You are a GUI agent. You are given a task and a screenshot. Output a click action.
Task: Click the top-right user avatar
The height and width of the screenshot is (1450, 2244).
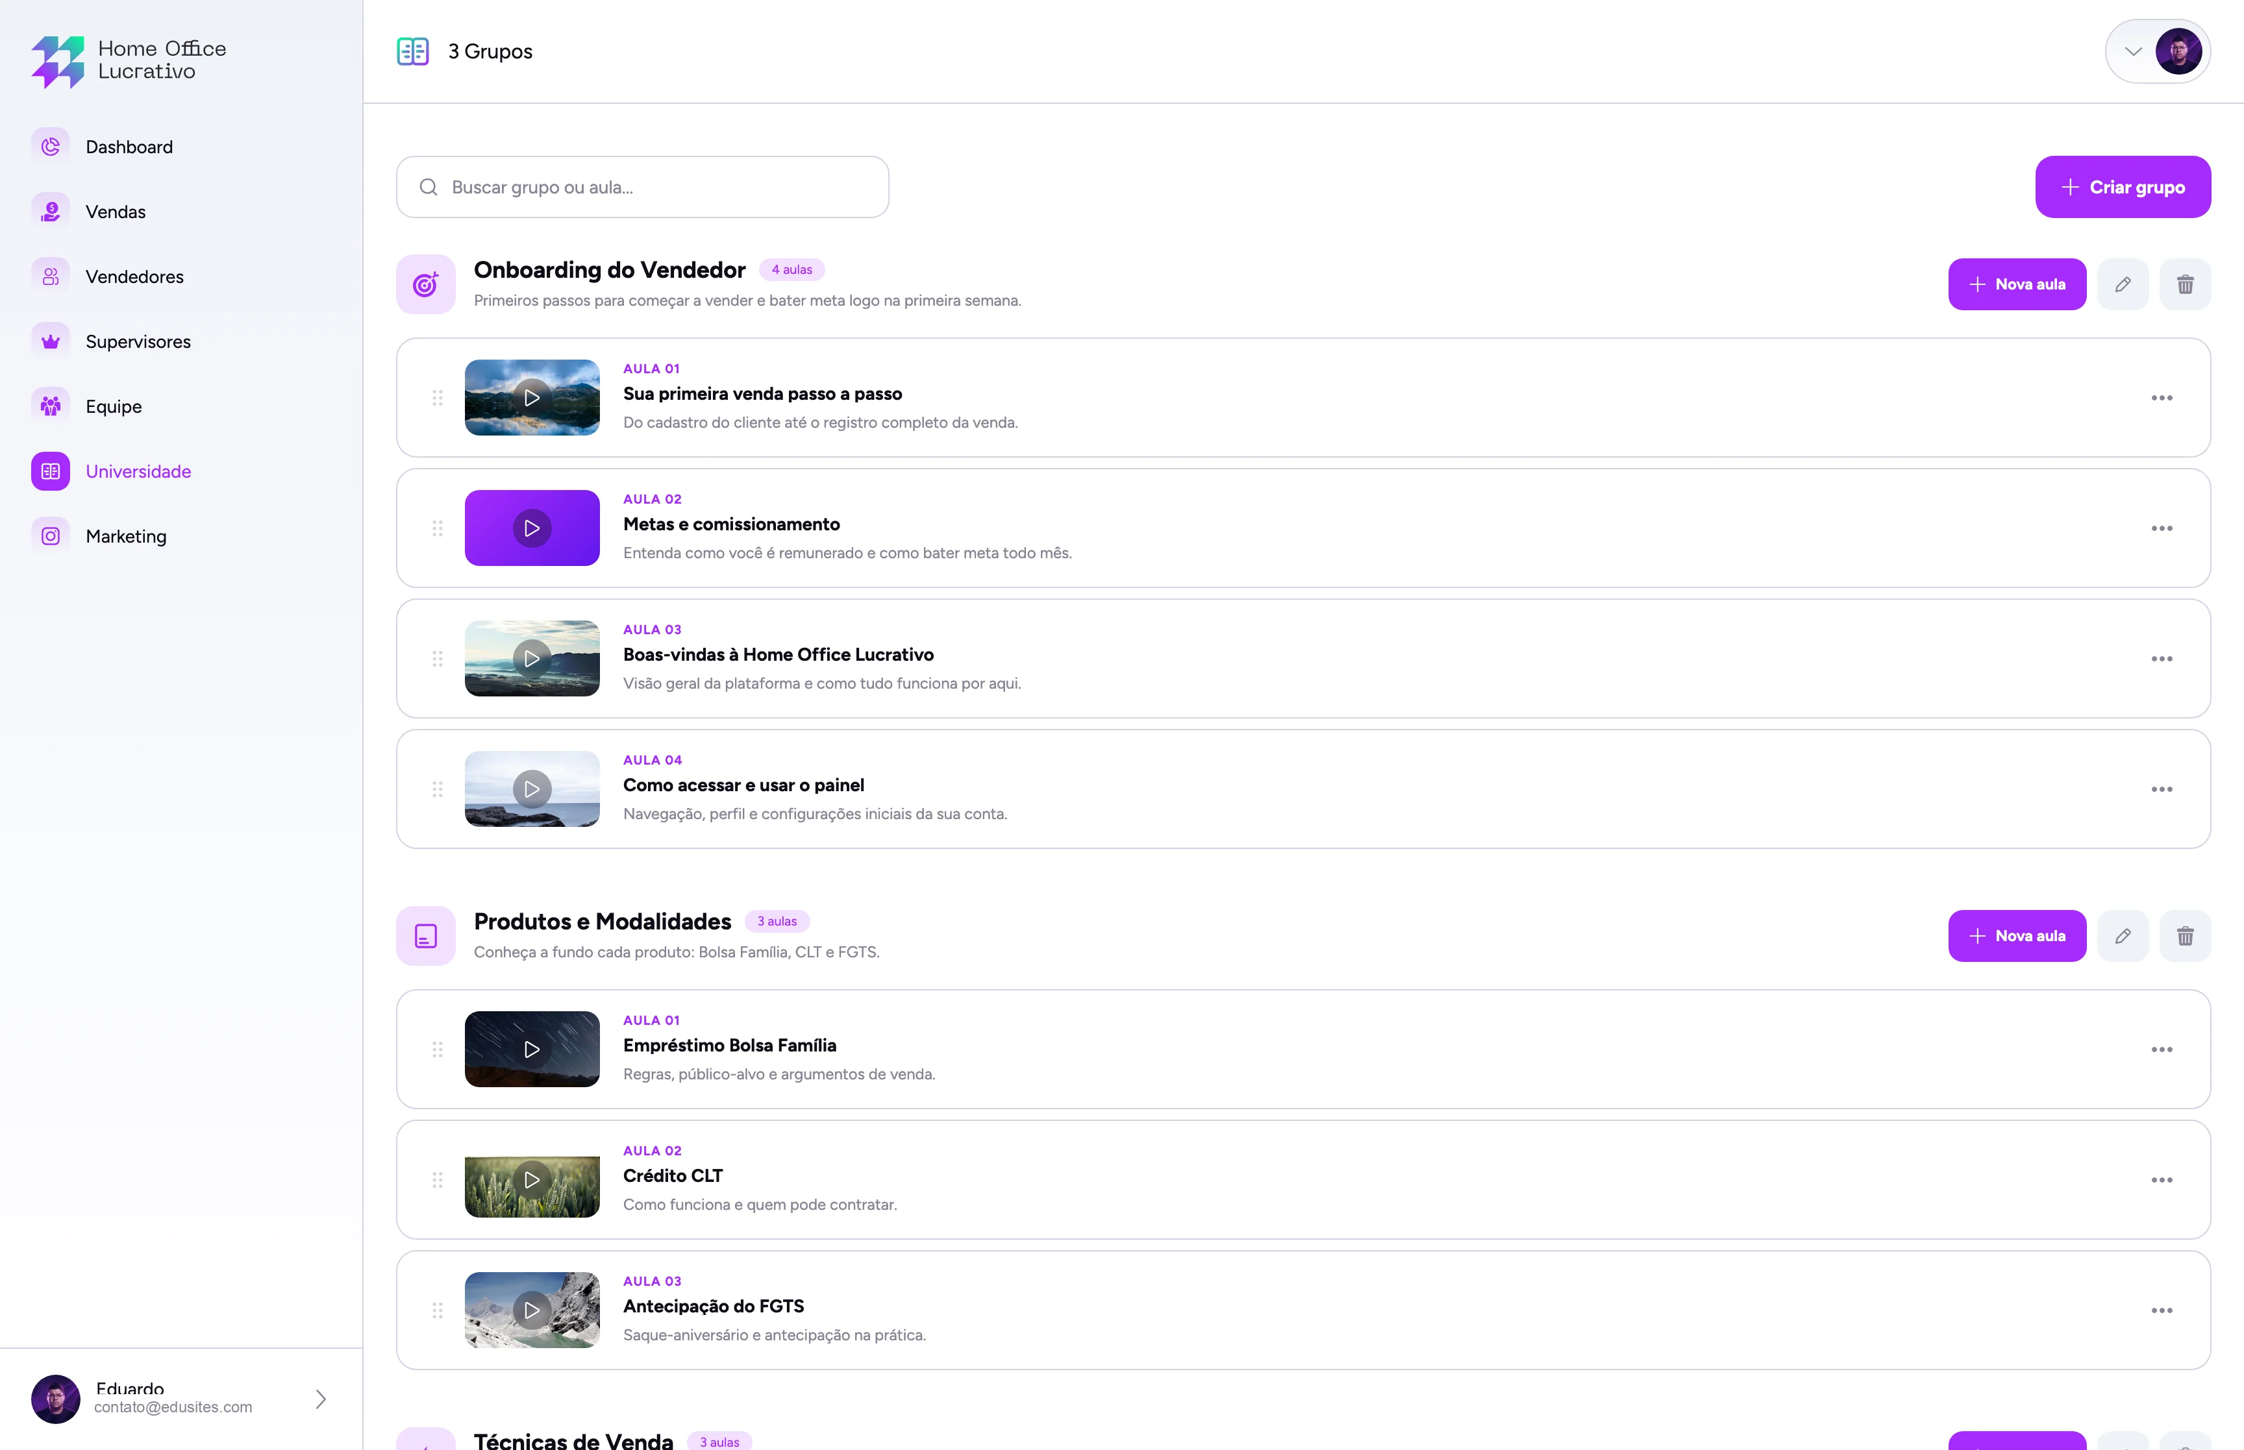click(2178, 51)
